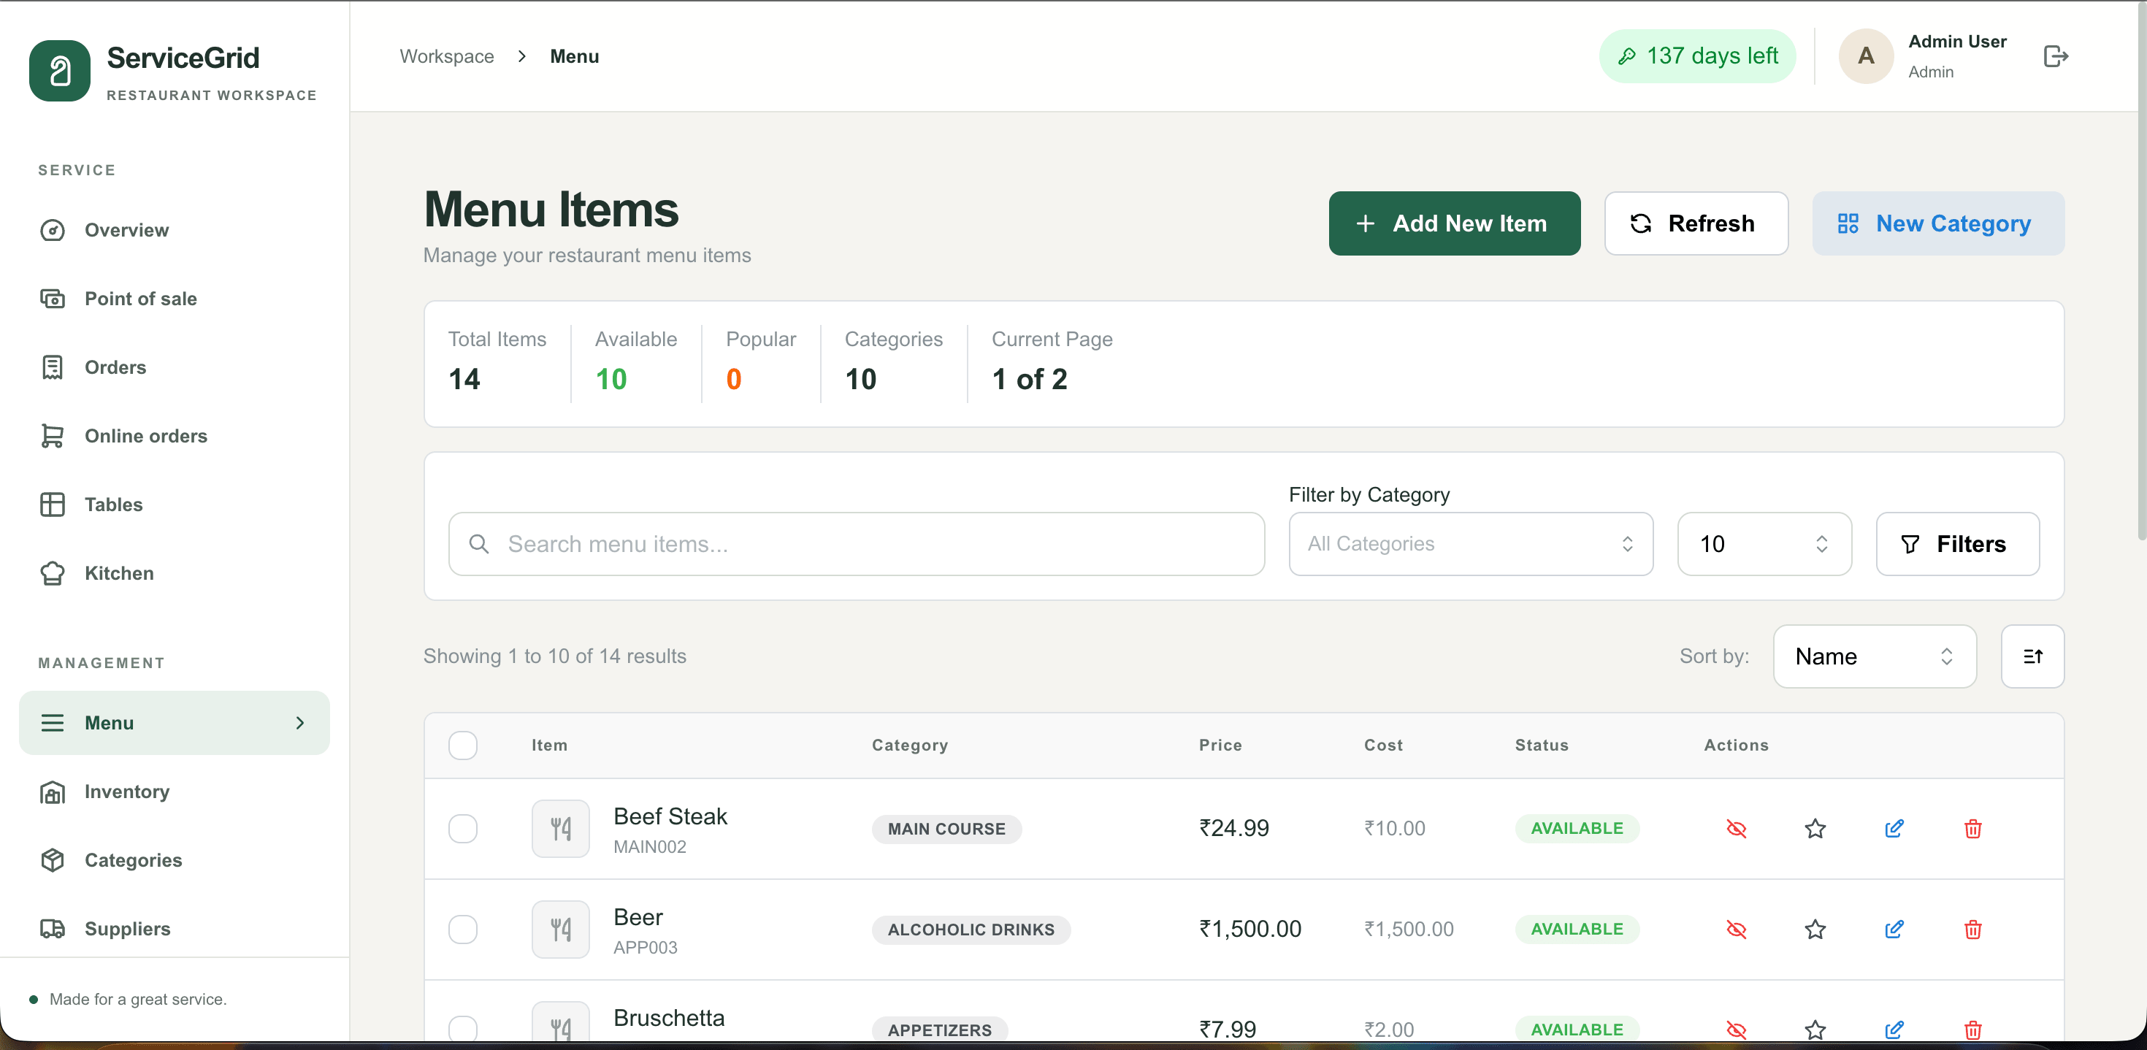Toggle Bruschetta visibility eye icon
2147x1050 pixels.
click(1736, 1029)
